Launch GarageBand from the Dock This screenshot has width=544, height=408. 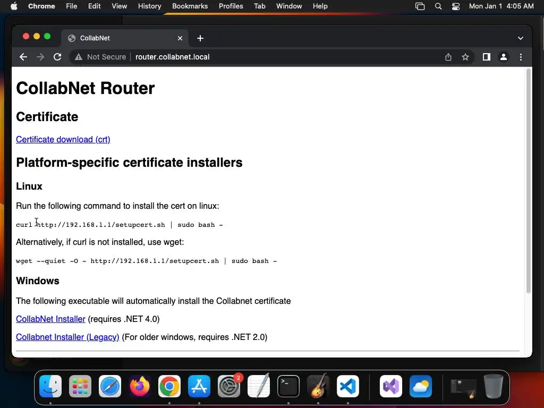pyautogui.click(x=318, y=386)
